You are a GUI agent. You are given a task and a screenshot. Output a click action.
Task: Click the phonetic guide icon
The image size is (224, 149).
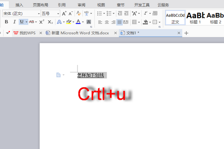click(x=86, y=14)
